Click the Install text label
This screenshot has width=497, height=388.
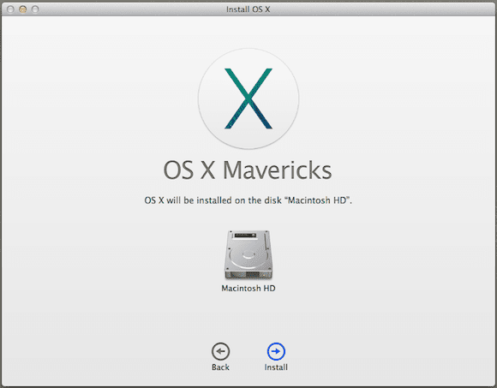point(276,367)
